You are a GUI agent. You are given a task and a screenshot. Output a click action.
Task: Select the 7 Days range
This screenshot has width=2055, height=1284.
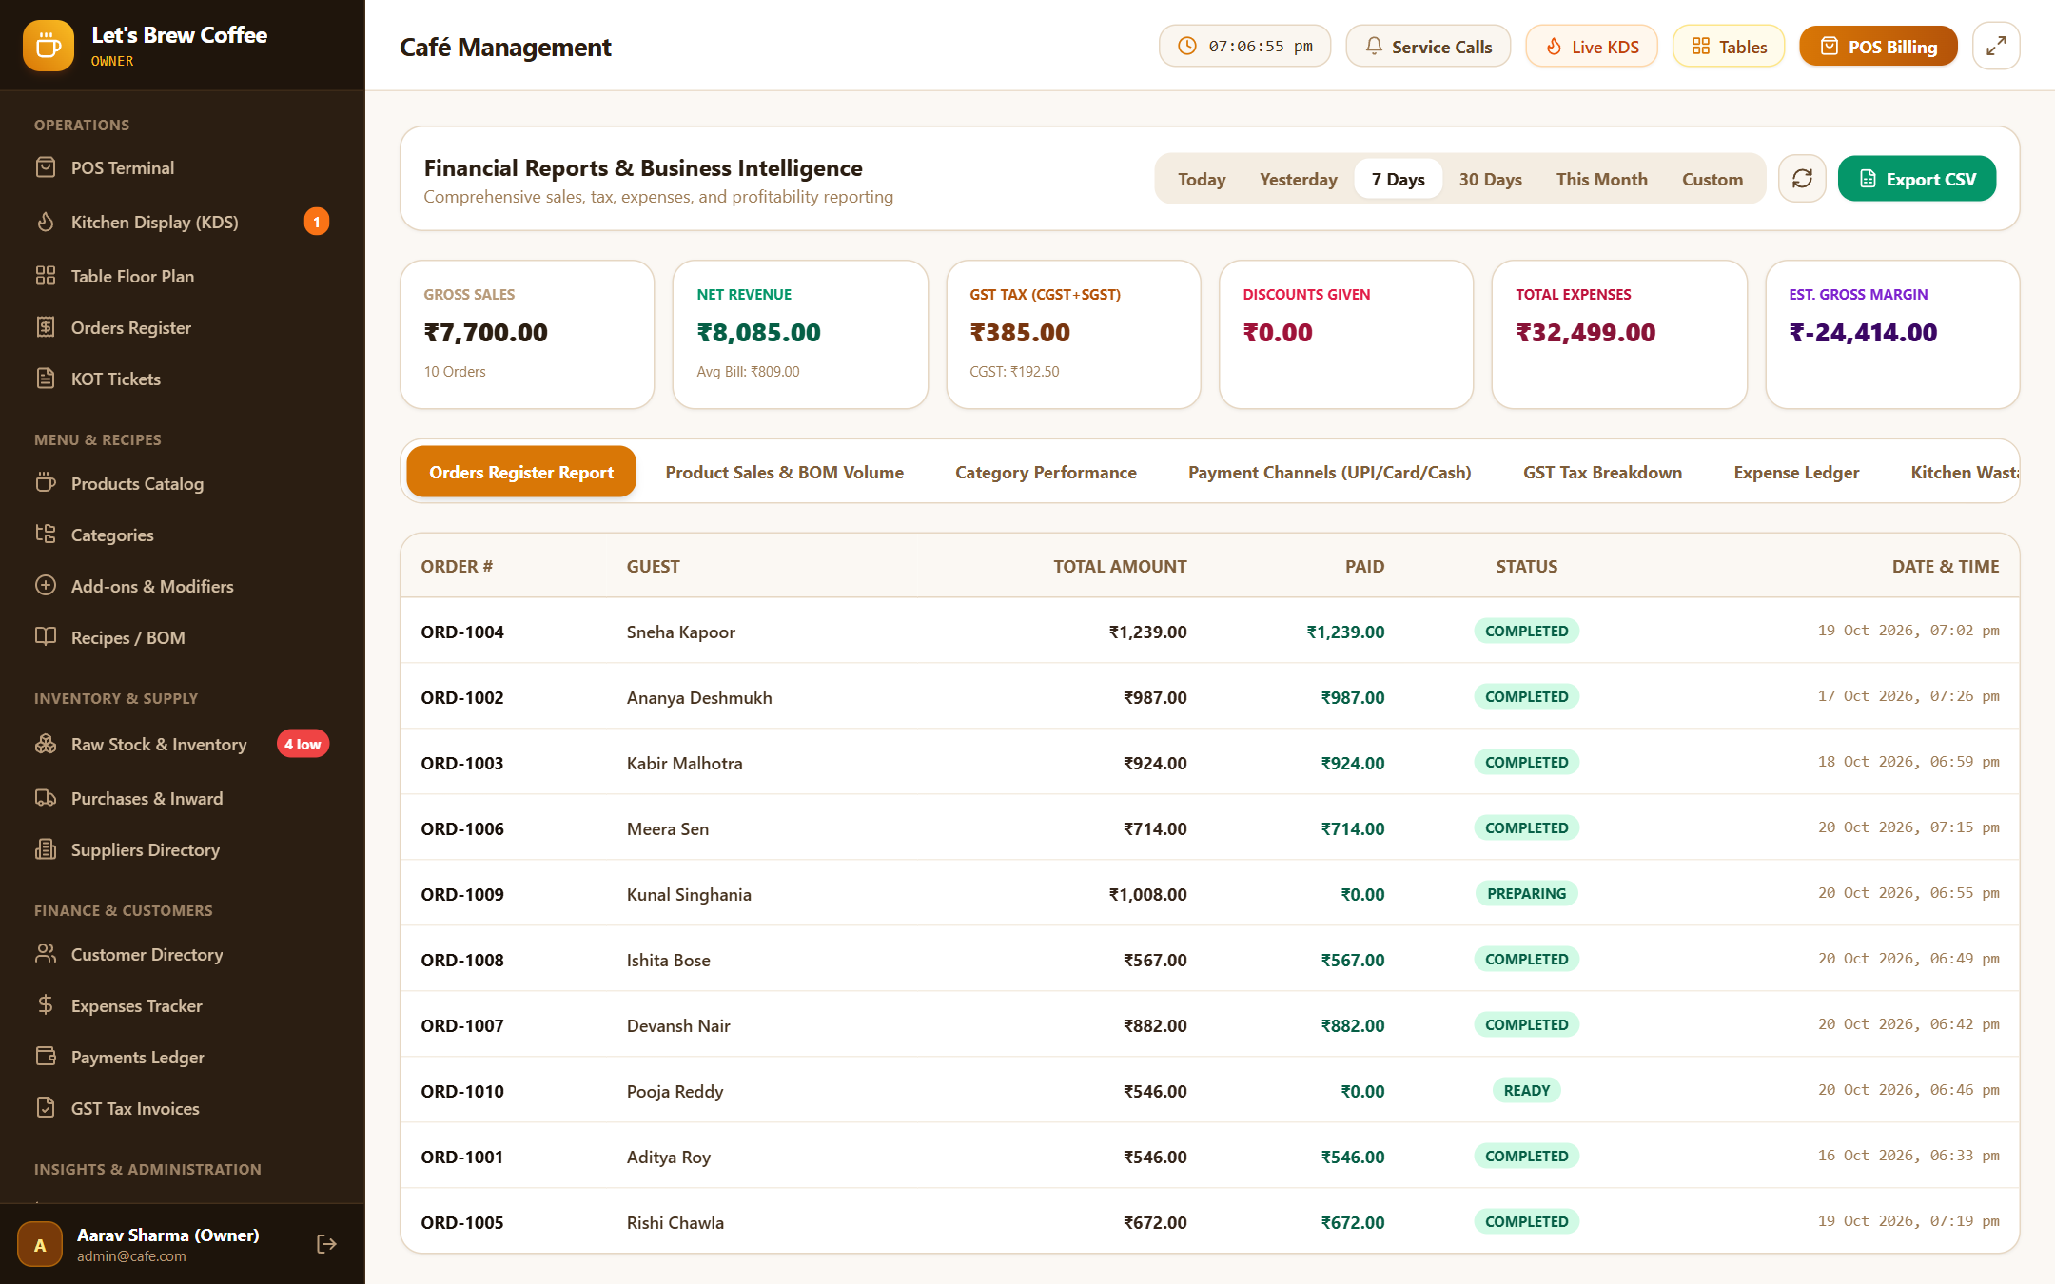(x=1398, y=179)
